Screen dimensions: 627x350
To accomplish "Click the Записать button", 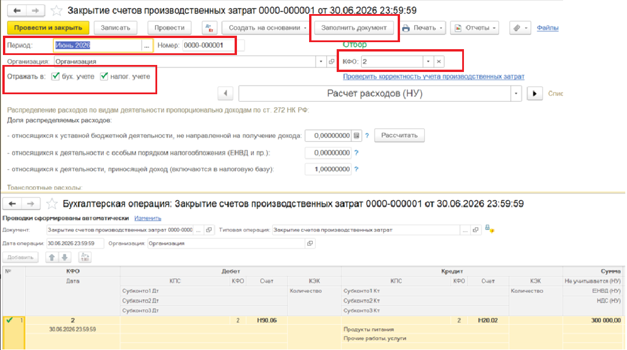I will tap(115, 28).
